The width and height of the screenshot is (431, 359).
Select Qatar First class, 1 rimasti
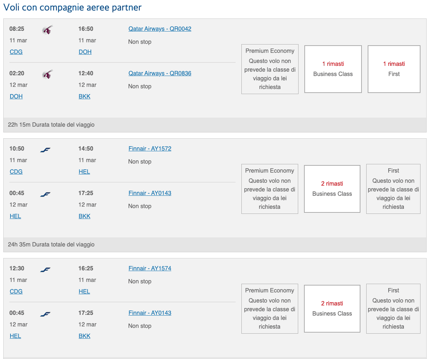pos(394,69)
